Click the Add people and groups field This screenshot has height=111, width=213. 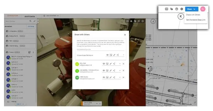100,49
